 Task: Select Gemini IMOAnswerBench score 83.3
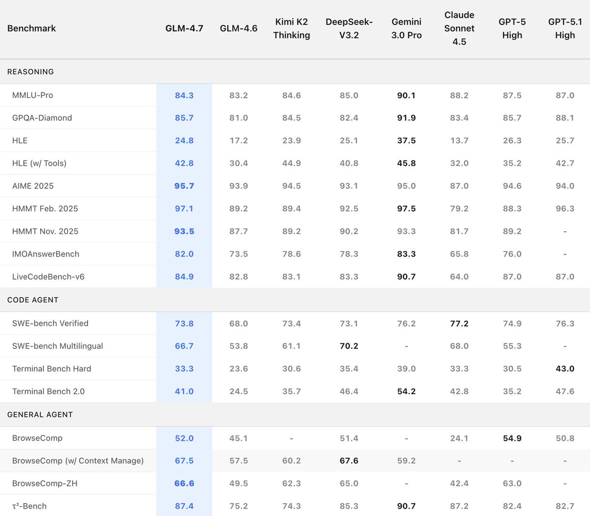pos(407,254)
